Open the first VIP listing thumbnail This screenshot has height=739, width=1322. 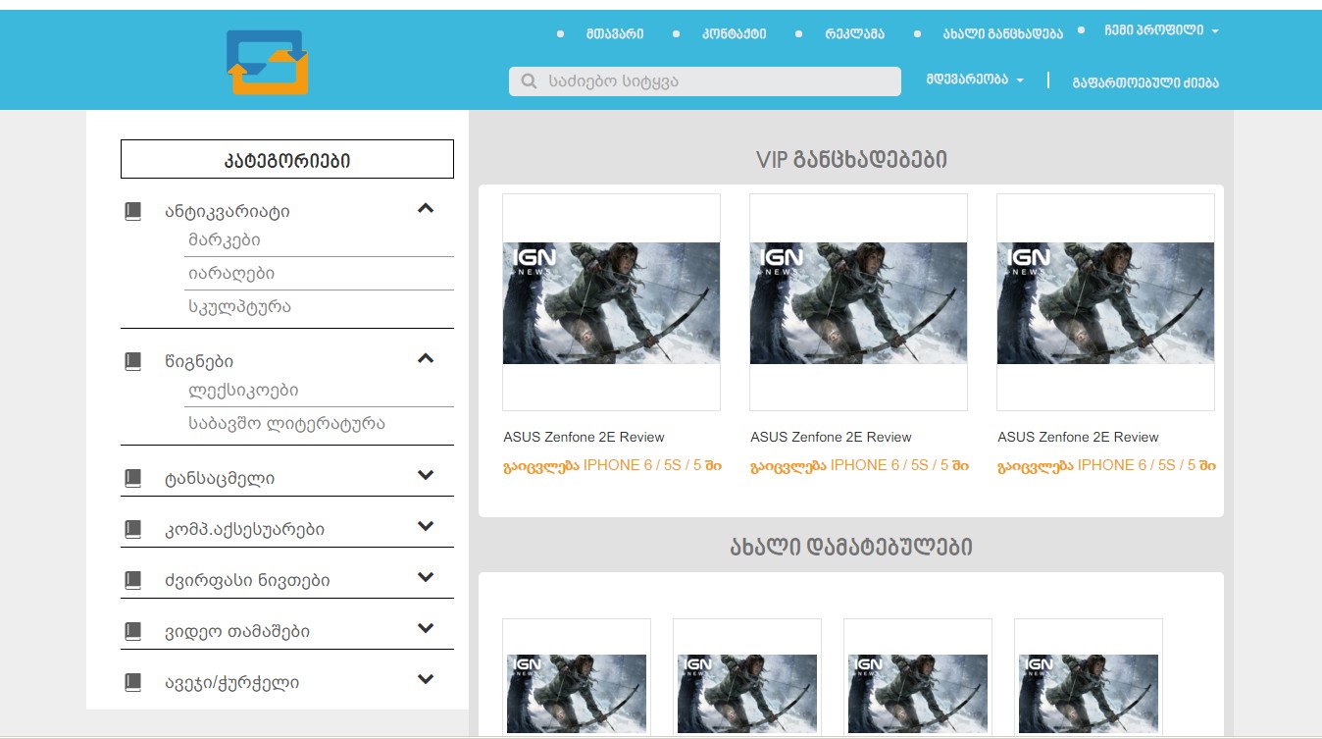tap(611, 302)
